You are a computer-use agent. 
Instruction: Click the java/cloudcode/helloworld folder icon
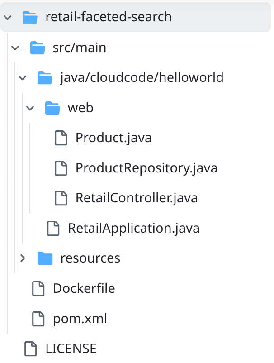coord(45,78)
